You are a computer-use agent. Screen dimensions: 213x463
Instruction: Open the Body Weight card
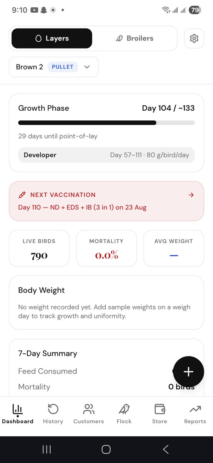click(x=106, y=302)
